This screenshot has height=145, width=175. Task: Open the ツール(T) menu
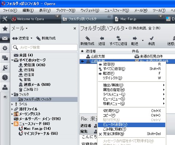(159, 11)
